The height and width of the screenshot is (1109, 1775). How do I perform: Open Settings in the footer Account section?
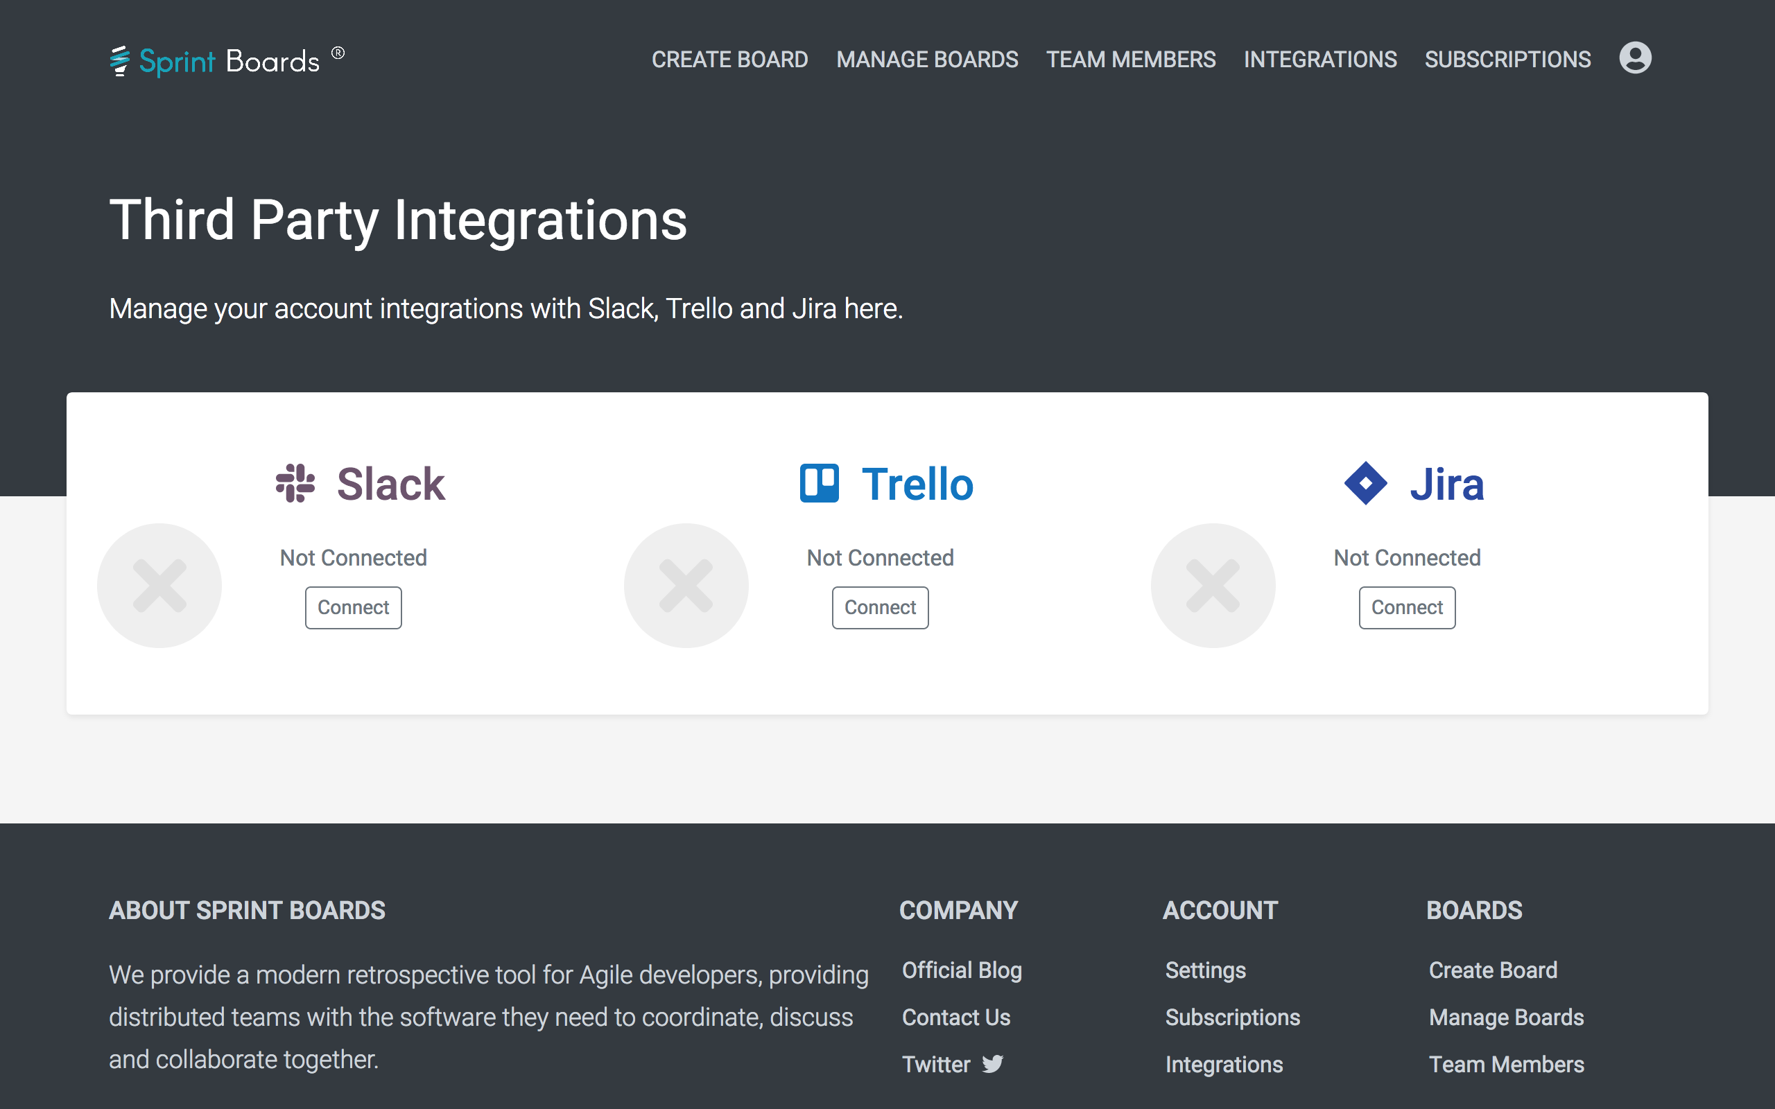pos(1205,970)
